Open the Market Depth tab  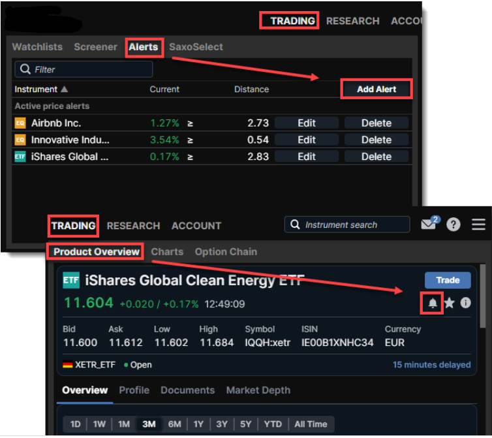click(x=258, y=390)
